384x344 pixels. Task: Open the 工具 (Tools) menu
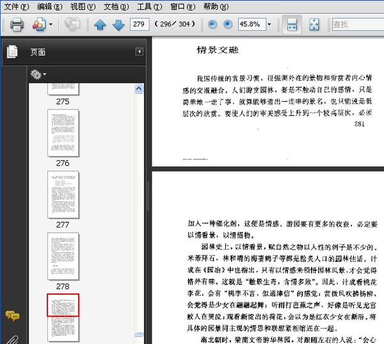149,7
